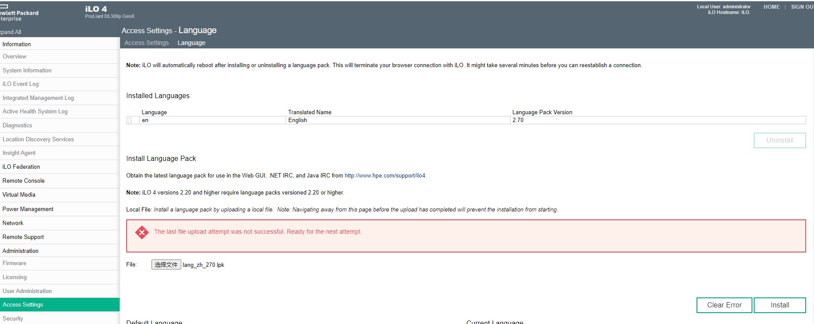Image resolution: width=814 pixels, height=324 pixels.
Task: Open the Security page
Action: coord(60,318)
